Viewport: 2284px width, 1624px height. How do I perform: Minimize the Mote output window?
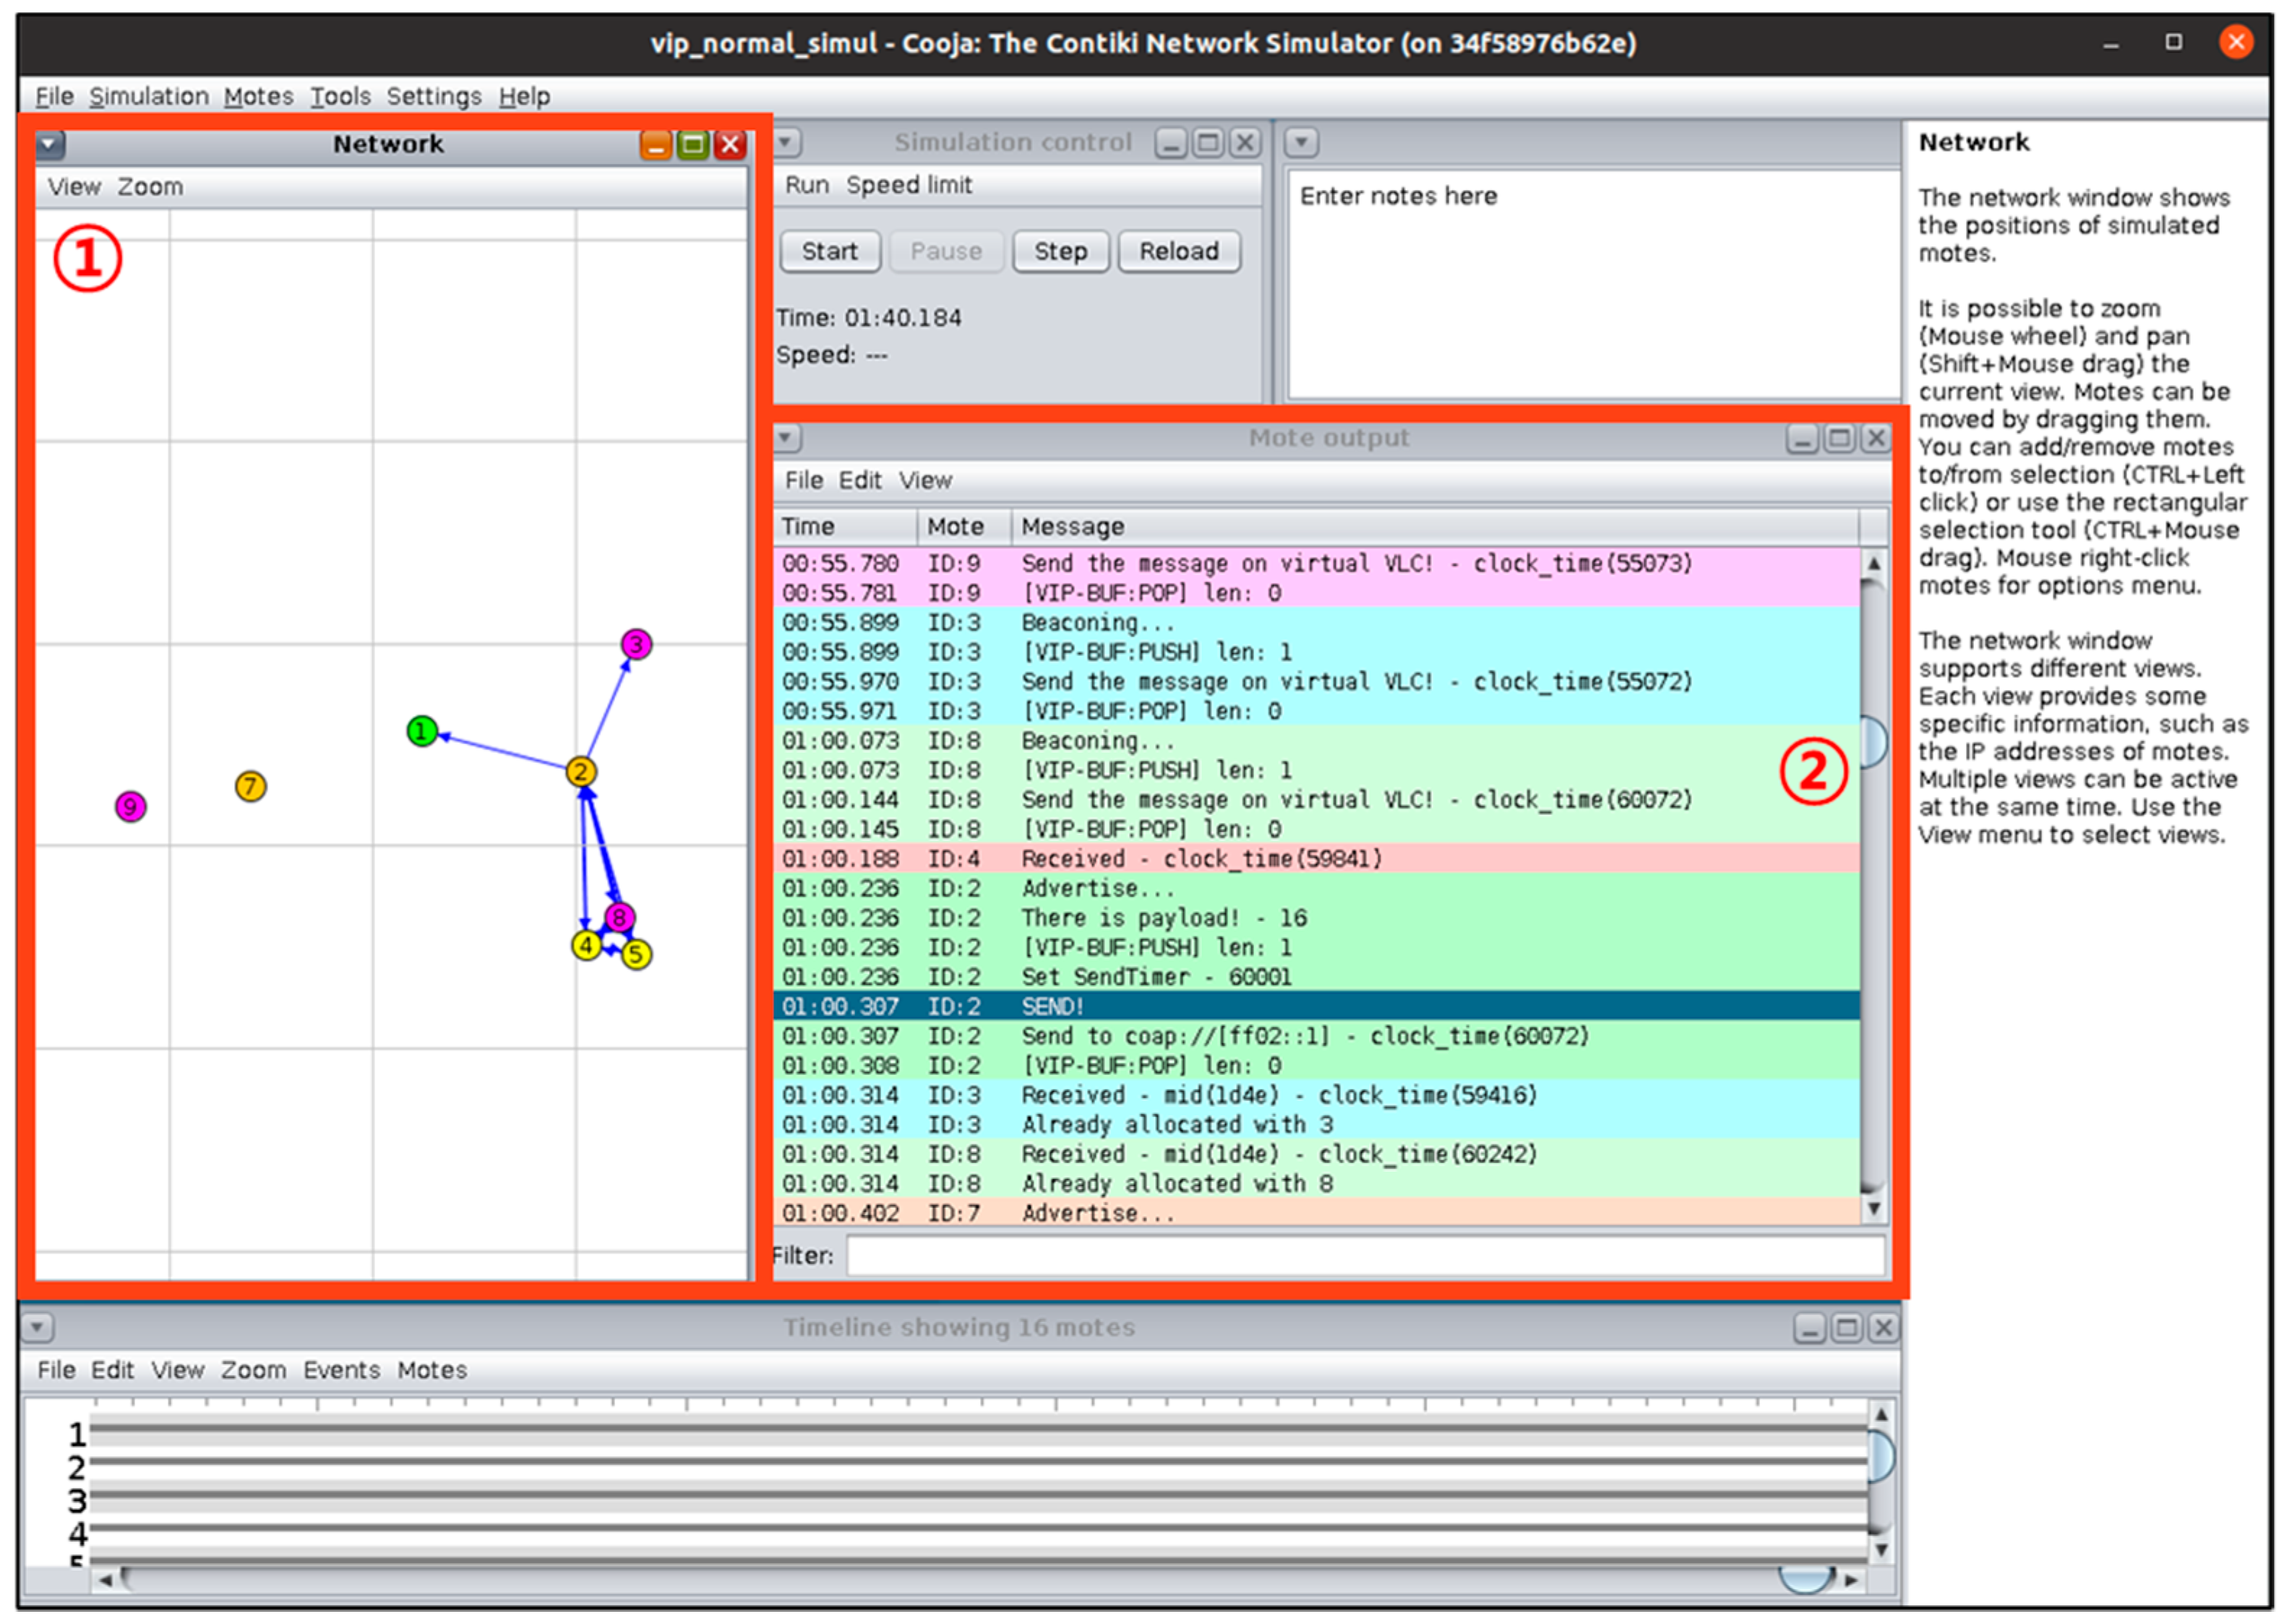[1803, 438]
